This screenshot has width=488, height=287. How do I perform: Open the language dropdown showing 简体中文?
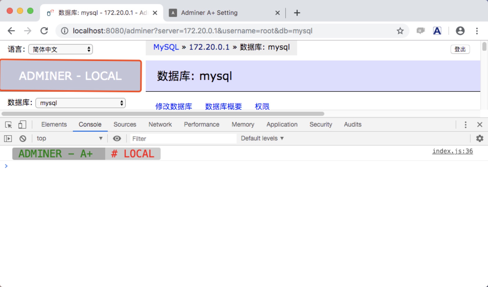(x=61, y=49)
